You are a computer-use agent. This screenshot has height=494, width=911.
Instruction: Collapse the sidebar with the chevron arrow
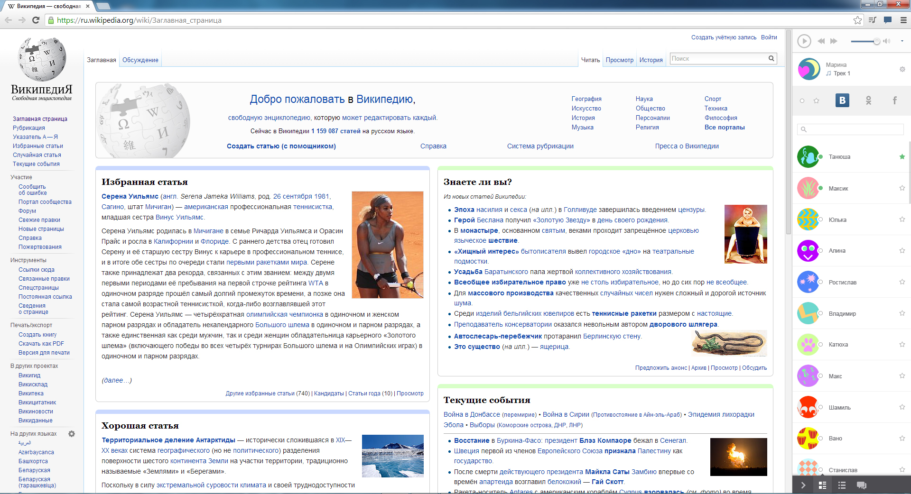pos(803,485)
